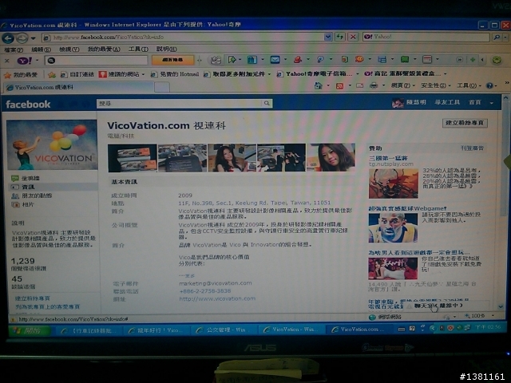This screenshot has height=383, width=511.
Task: Open the Facebook account dropdown arrow
Action: coord(492,103)
